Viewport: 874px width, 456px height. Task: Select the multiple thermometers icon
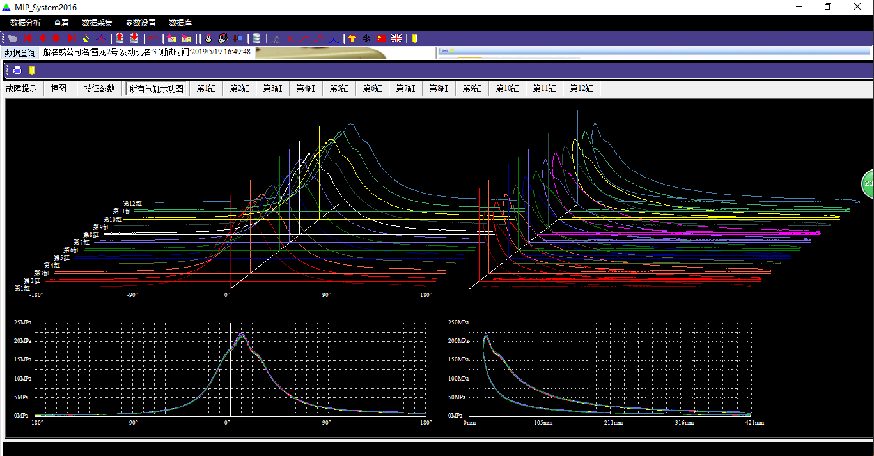tap(223, 38)
